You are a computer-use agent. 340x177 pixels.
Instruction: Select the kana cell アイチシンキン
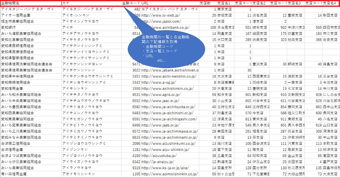pos(91,89)
